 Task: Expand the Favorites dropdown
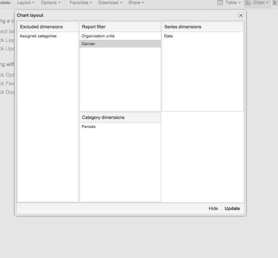tap(80, 3)
